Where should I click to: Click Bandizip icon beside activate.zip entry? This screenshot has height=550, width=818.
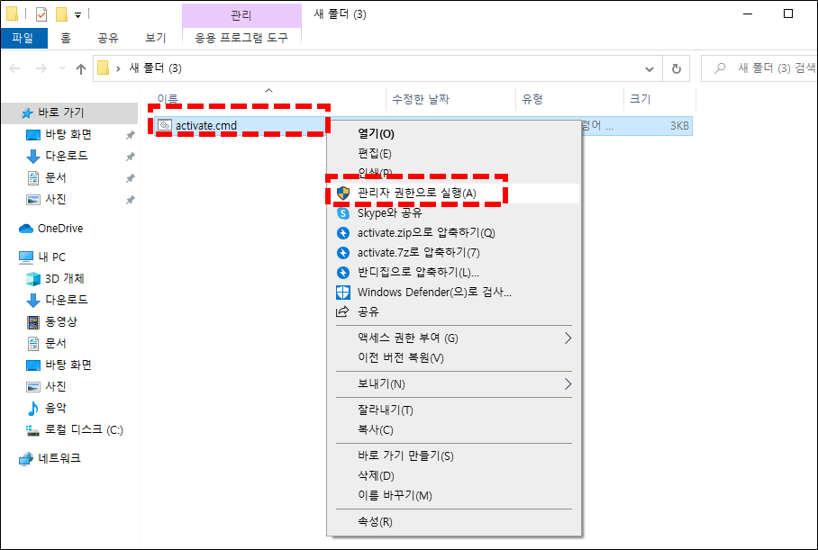[342, 233]
